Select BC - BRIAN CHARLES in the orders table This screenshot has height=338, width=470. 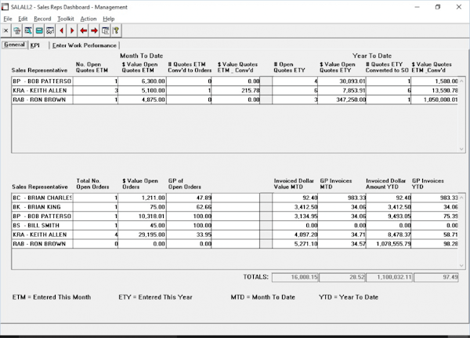[42, 198]
